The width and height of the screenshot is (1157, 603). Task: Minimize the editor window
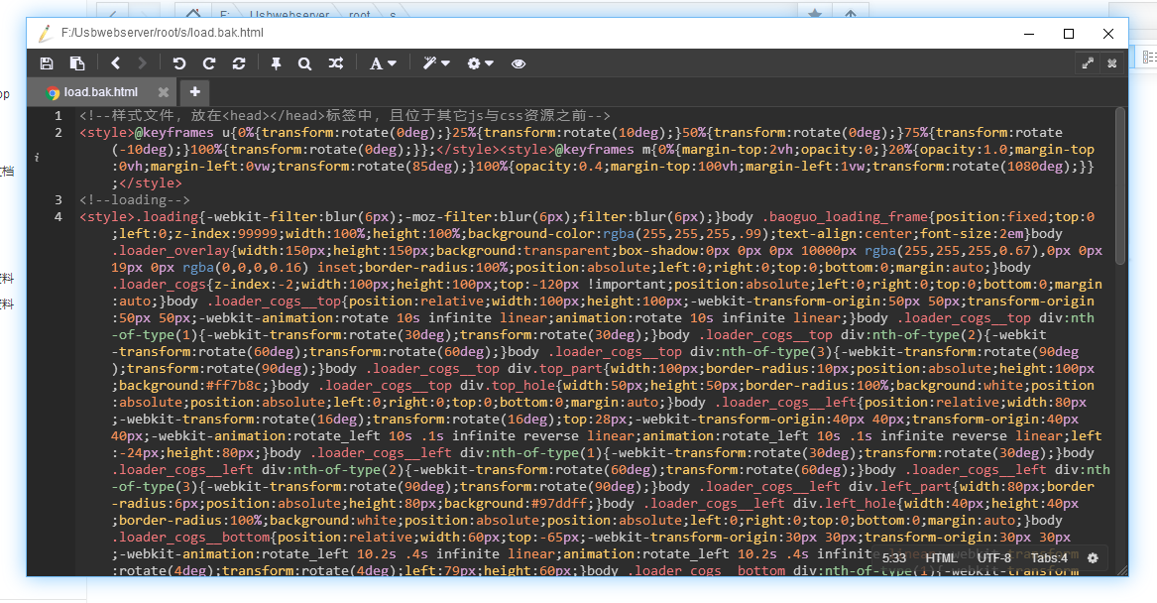(1029, 33)
